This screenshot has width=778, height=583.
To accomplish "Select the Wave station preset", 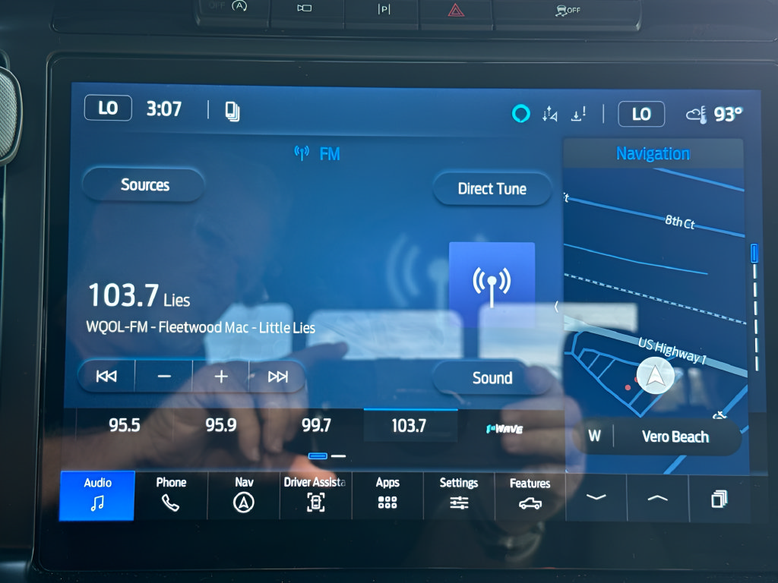I will [x=504, y=428].
